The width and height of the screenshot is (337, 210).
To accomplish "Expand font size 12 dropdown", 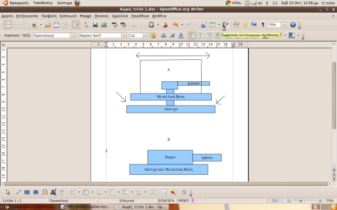I will click(x=145, y=36).
